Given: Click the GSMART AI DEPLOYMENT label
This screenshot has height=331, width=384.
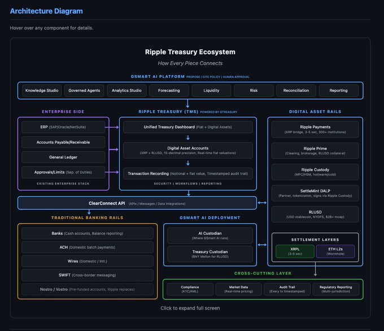Looking at the screenshot, I should click(x=210, y=218).
